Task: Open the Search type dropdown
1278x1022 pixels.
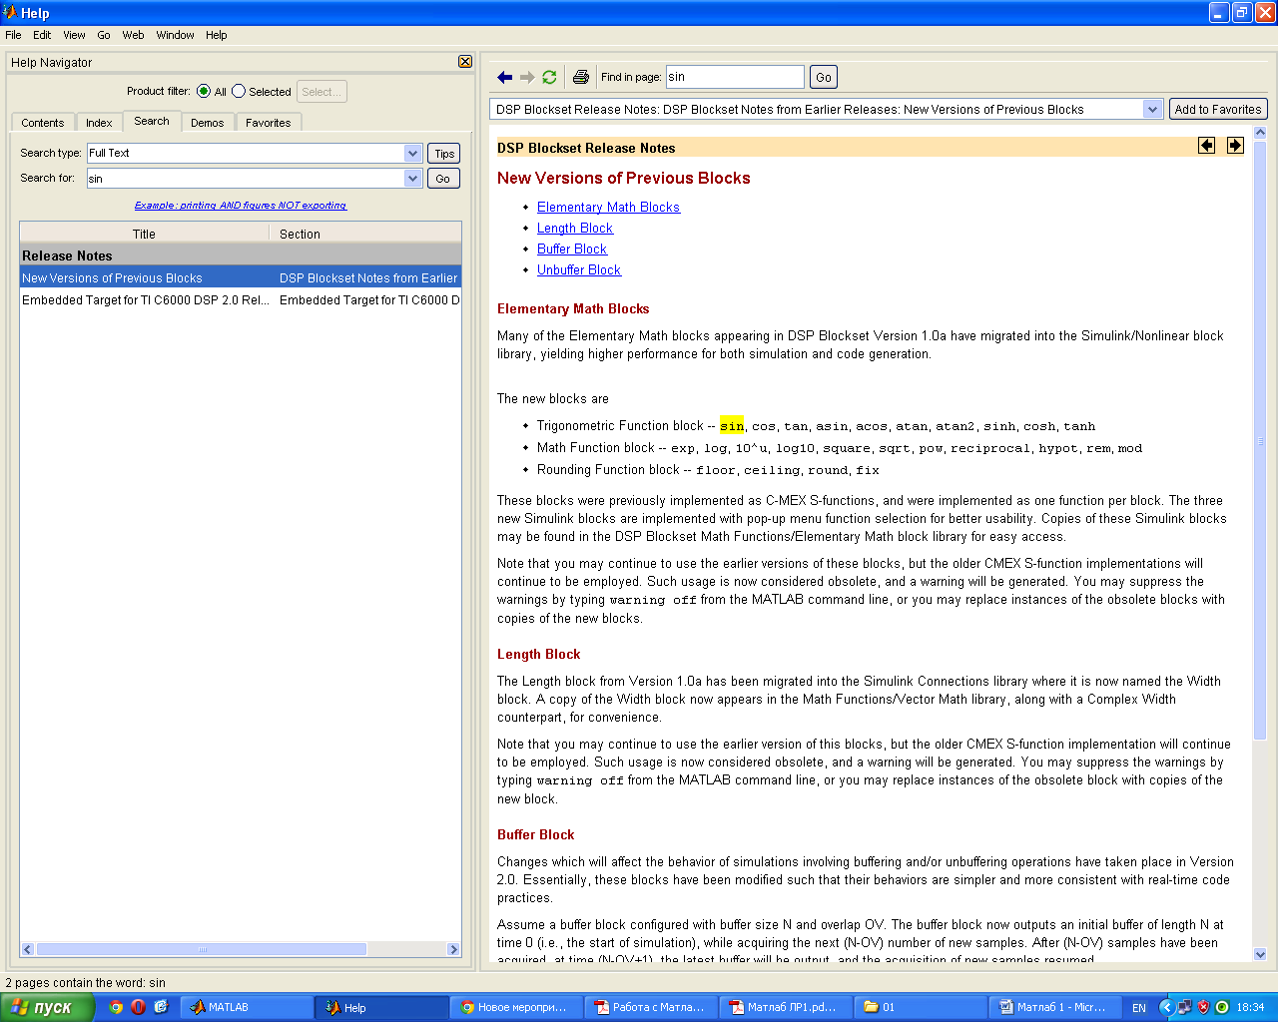Action: pyautogui.click(x=413, y=153)
